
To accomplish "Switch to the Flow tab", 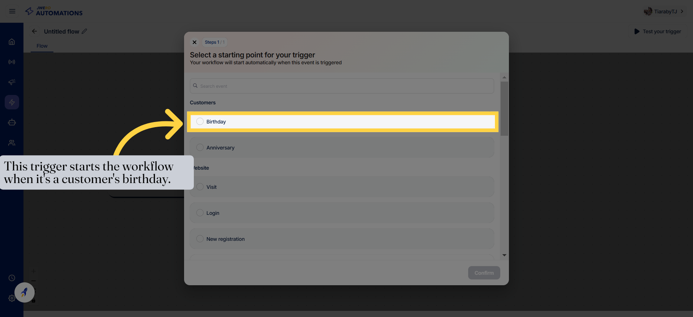I will tap(42, 46).
